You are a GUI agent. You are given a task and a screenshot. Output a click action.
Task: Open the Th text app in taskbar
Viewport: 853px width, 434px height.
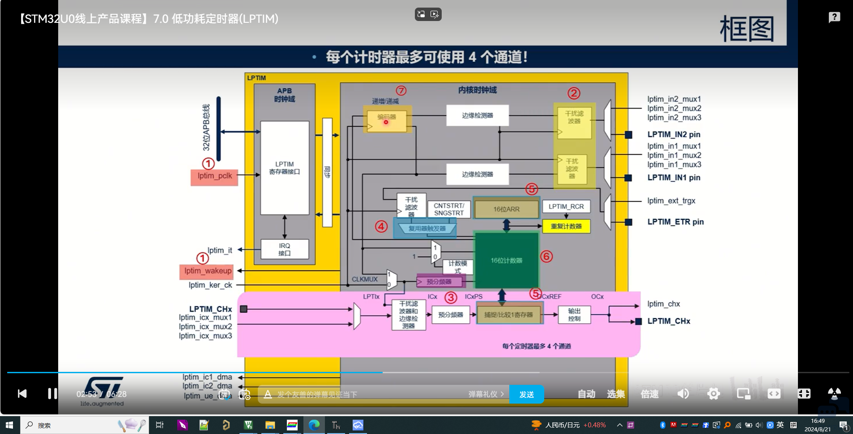click(336, 425)
